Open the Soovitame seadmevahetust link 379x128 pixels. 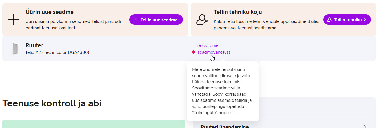[x=214, y=52]
